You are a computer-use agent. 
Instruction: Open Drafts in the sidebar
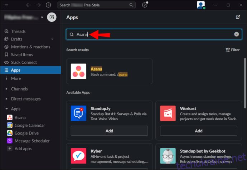(30, 39)
